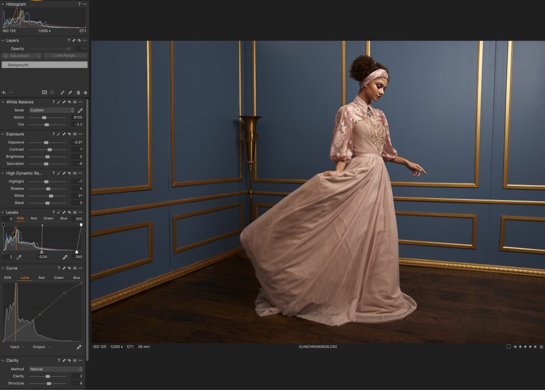
Task: Activate the Curve point picker eyedropper
Action: [x=79, y=347]
